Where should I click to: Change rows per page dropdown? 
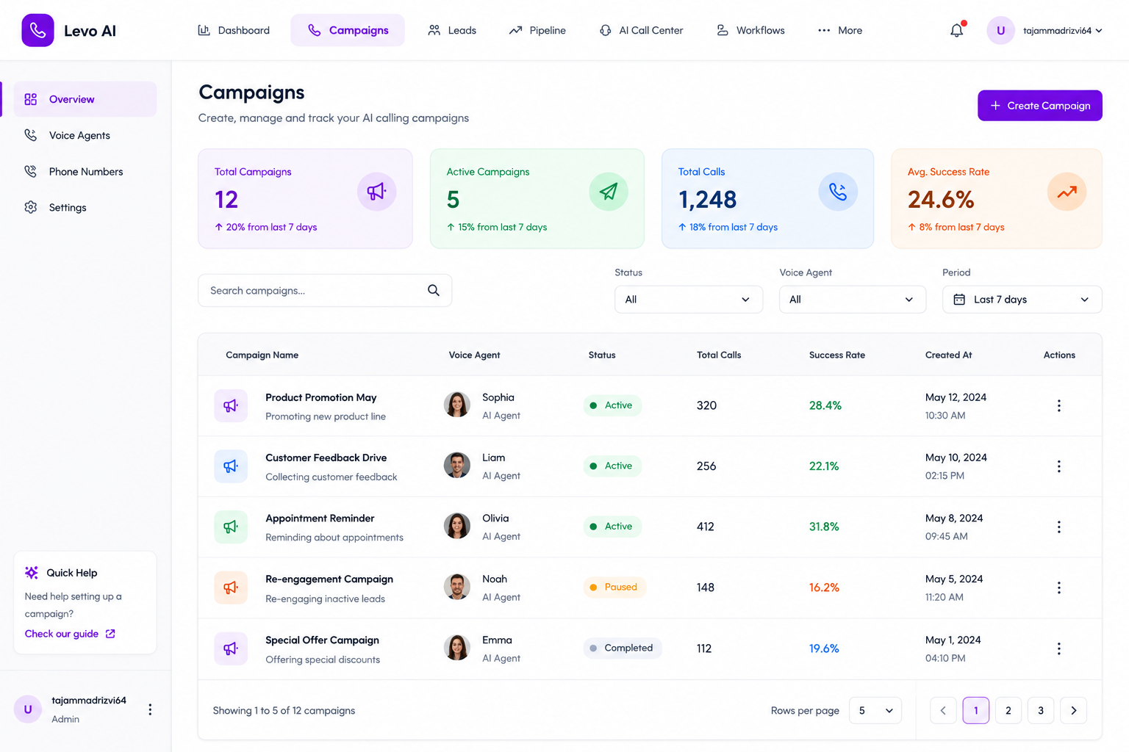pyautogui.click(x=875, y=710)
